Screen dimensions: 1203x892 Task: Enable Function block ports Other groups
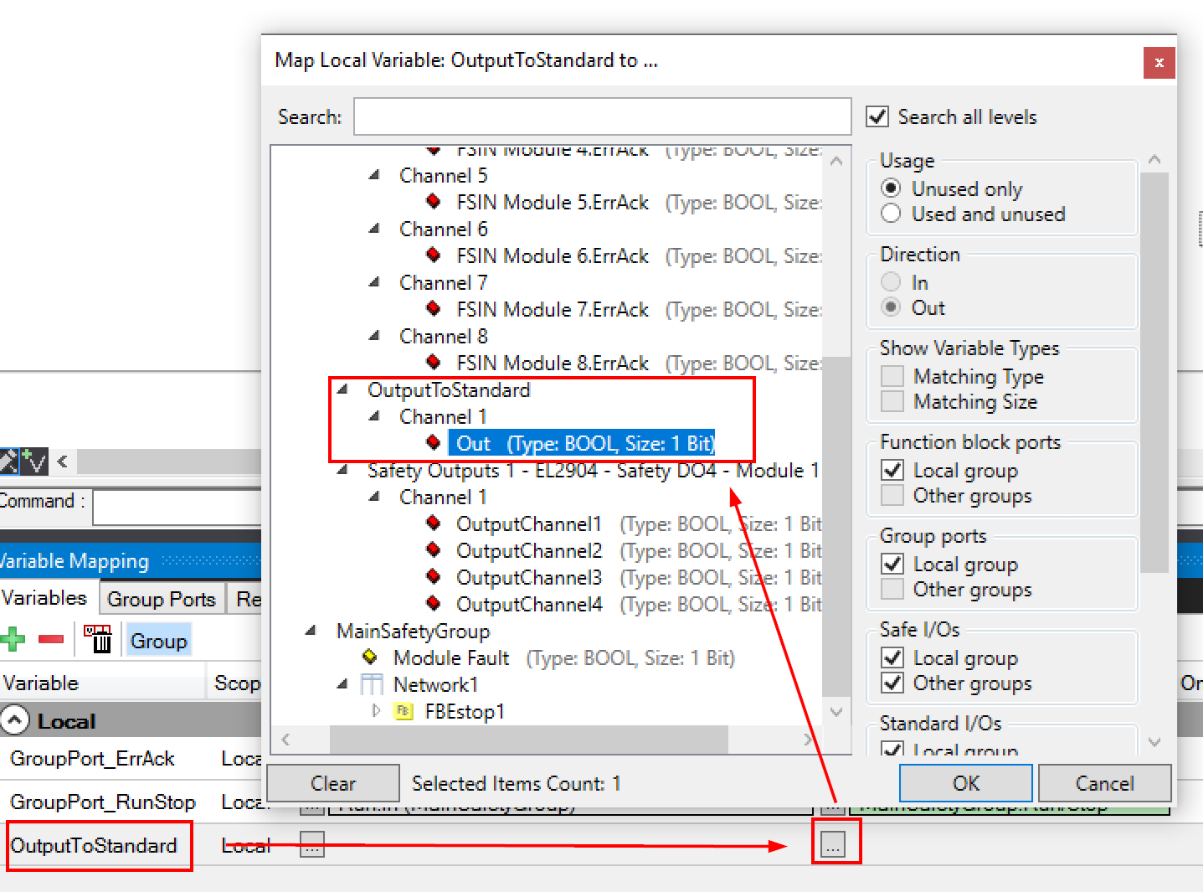[x=892, y=495]
